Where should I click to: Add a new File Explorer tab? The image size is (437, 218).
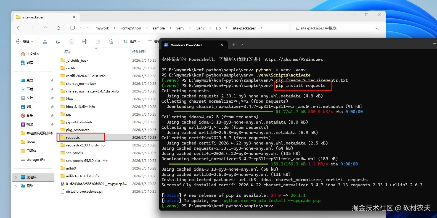click(86, 17)
